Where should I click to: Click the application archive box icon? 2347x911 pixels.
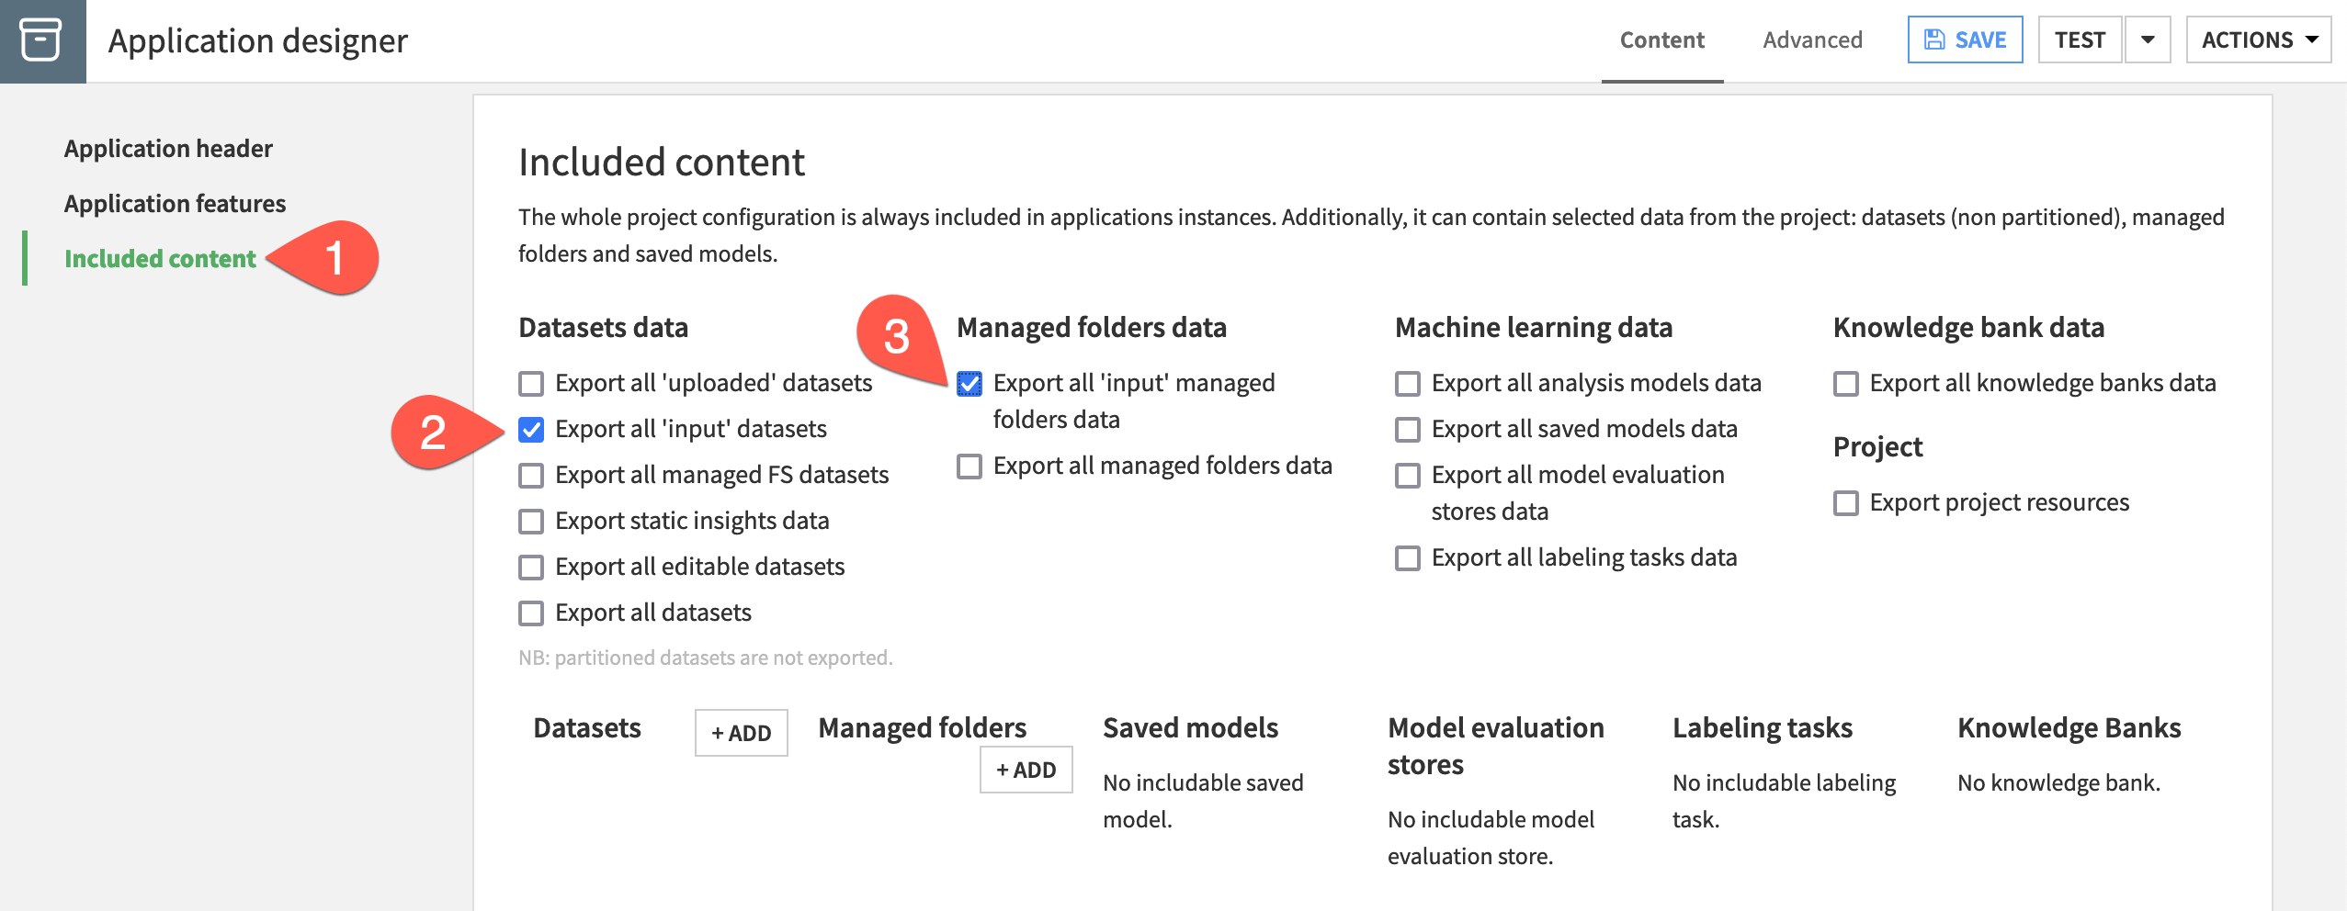(x=41, y=40)
